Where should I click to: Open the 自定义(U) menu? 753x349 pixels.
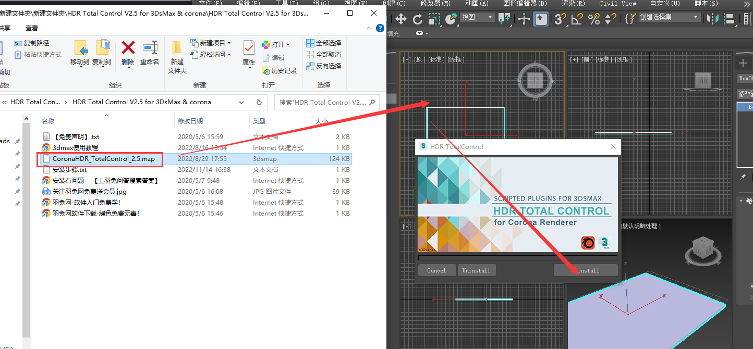click(x=665, y=3)
